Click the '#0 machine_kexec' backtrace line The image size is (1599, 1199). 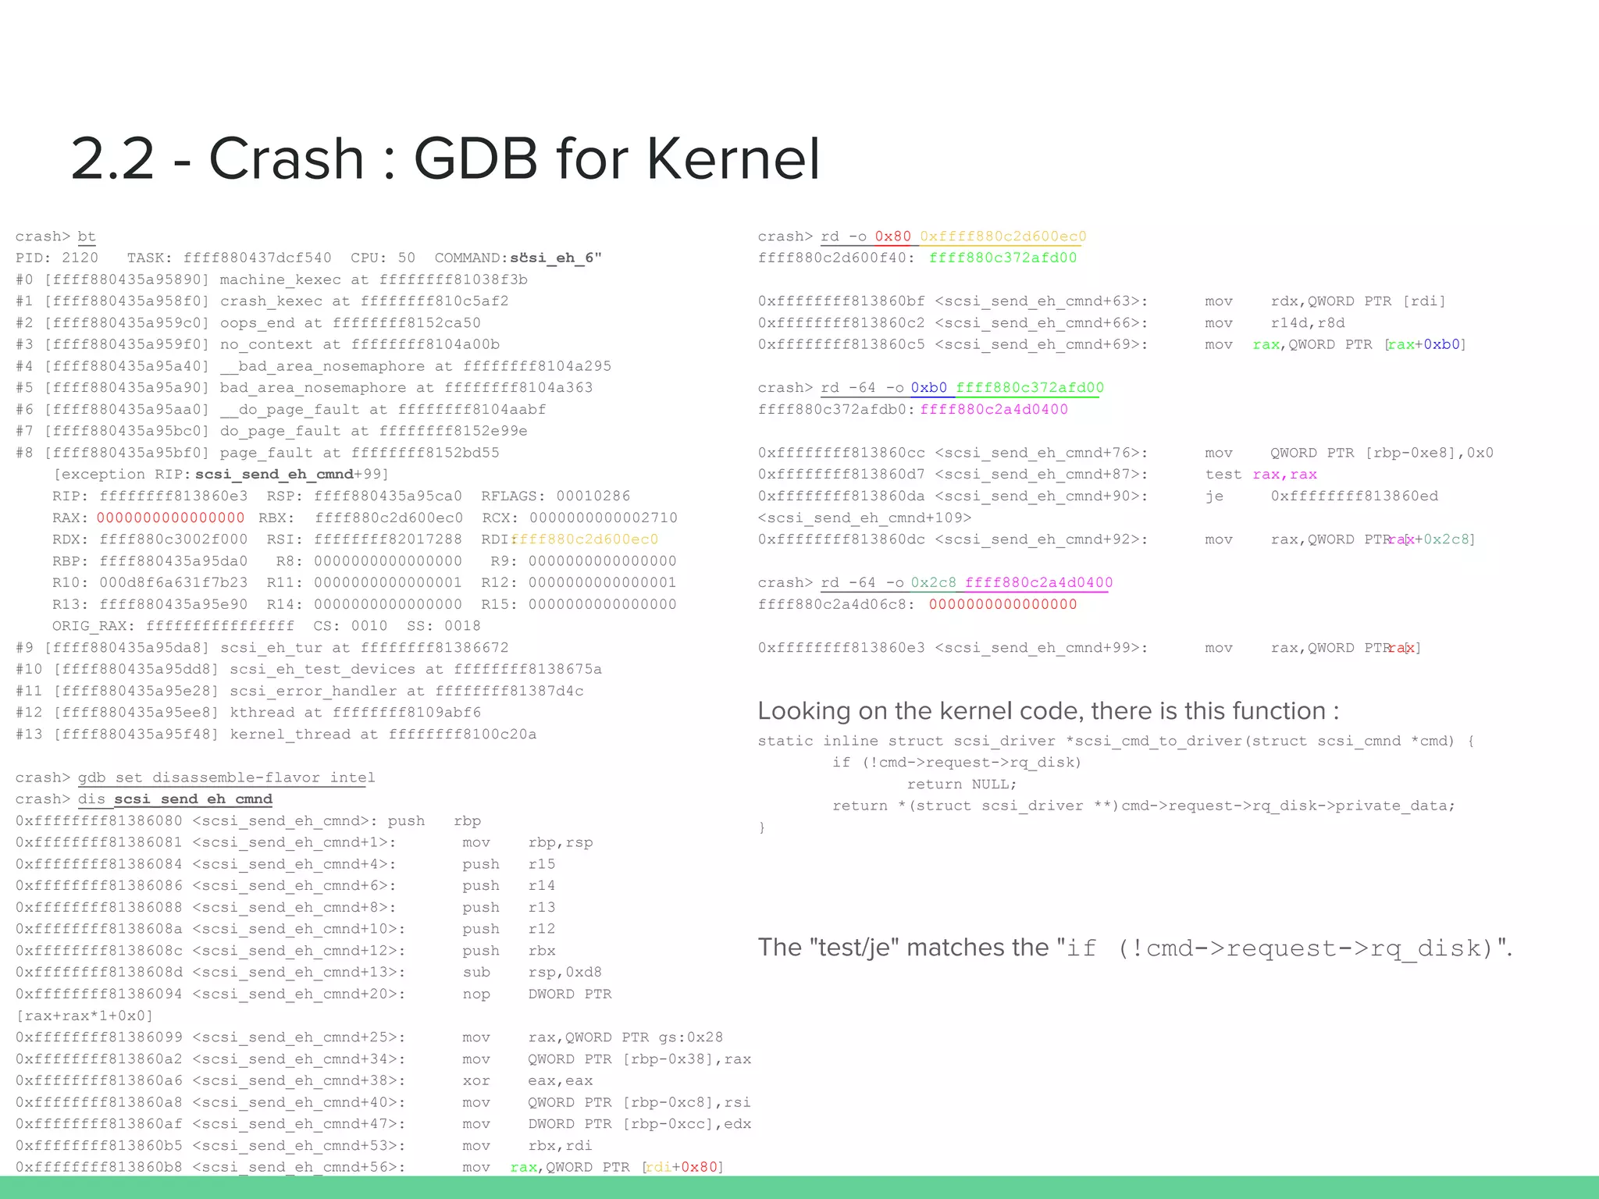[x=272, y=279]
